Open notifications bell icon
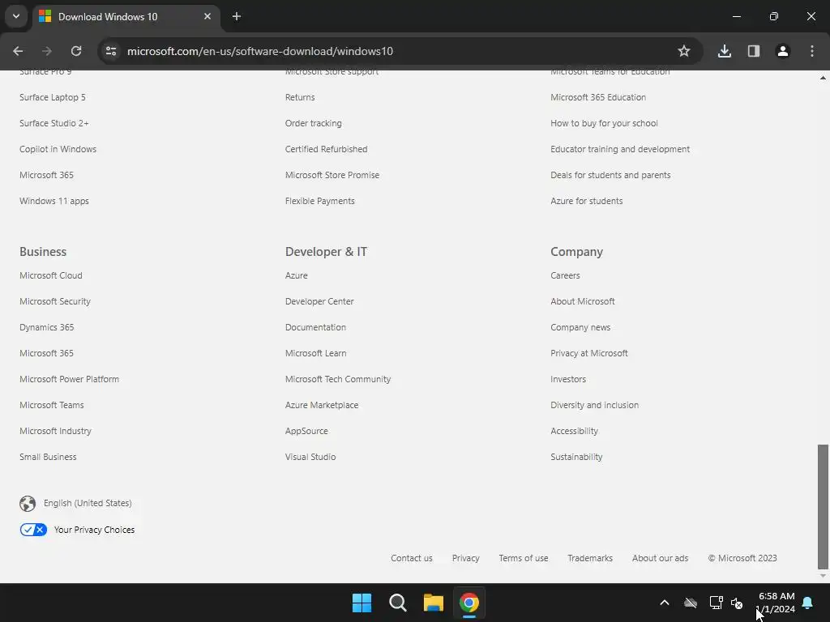Viewport: 830px width, 622px height. (x=807, y=603)
